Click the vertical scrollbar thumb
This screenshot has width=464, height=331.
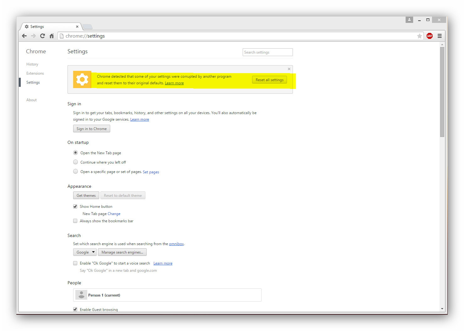pyautogui.click(x=442, y=92)
